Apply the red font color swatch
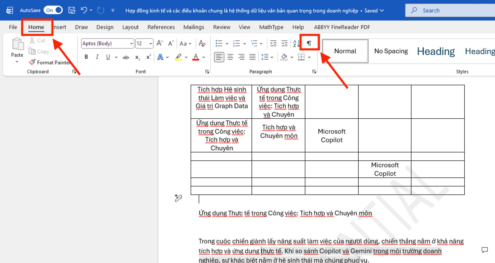 pos(196,57)
